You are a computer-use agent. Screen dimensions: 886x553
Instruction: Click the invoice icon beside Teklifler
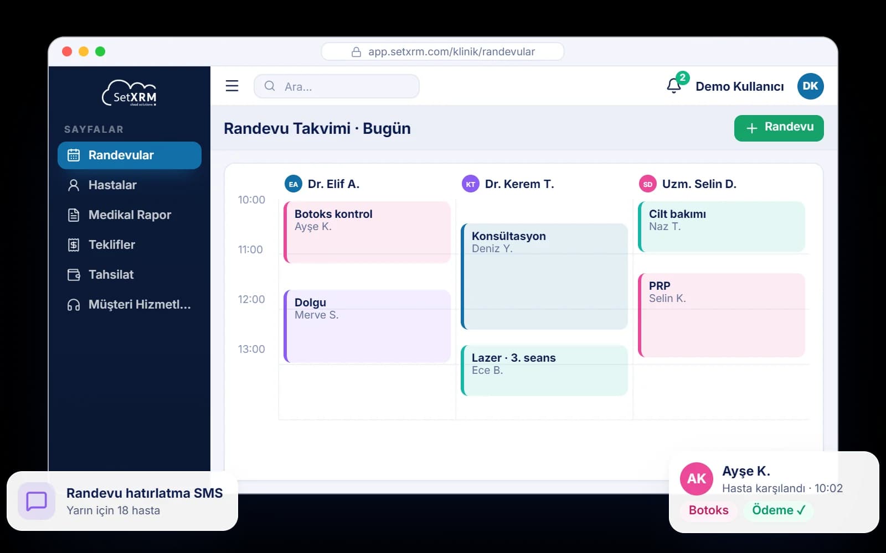point(74,245)
